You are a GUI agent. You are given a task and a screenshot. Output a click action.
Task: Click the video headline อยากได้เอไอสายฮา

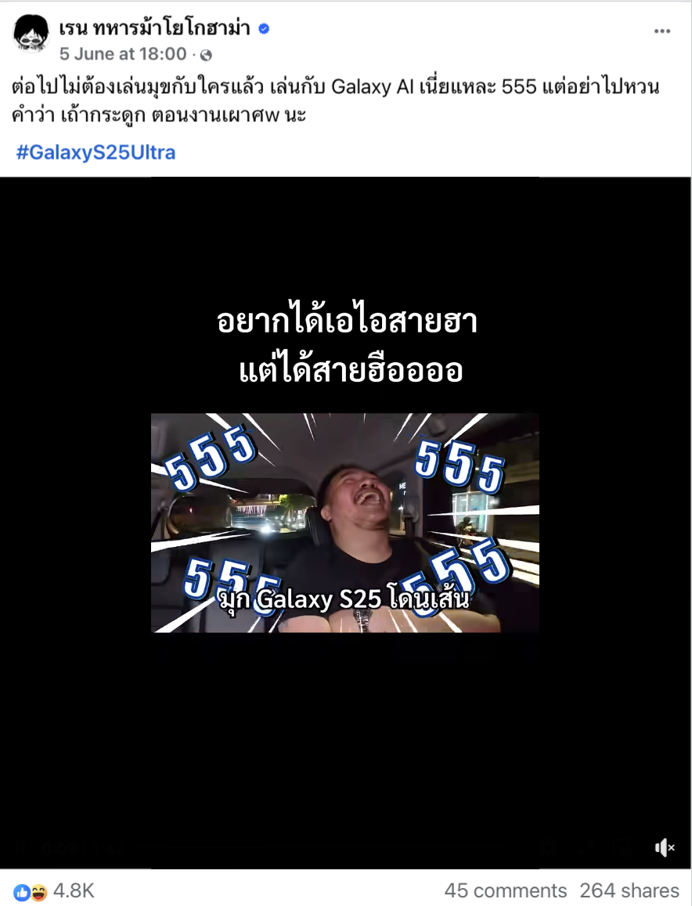347,322
